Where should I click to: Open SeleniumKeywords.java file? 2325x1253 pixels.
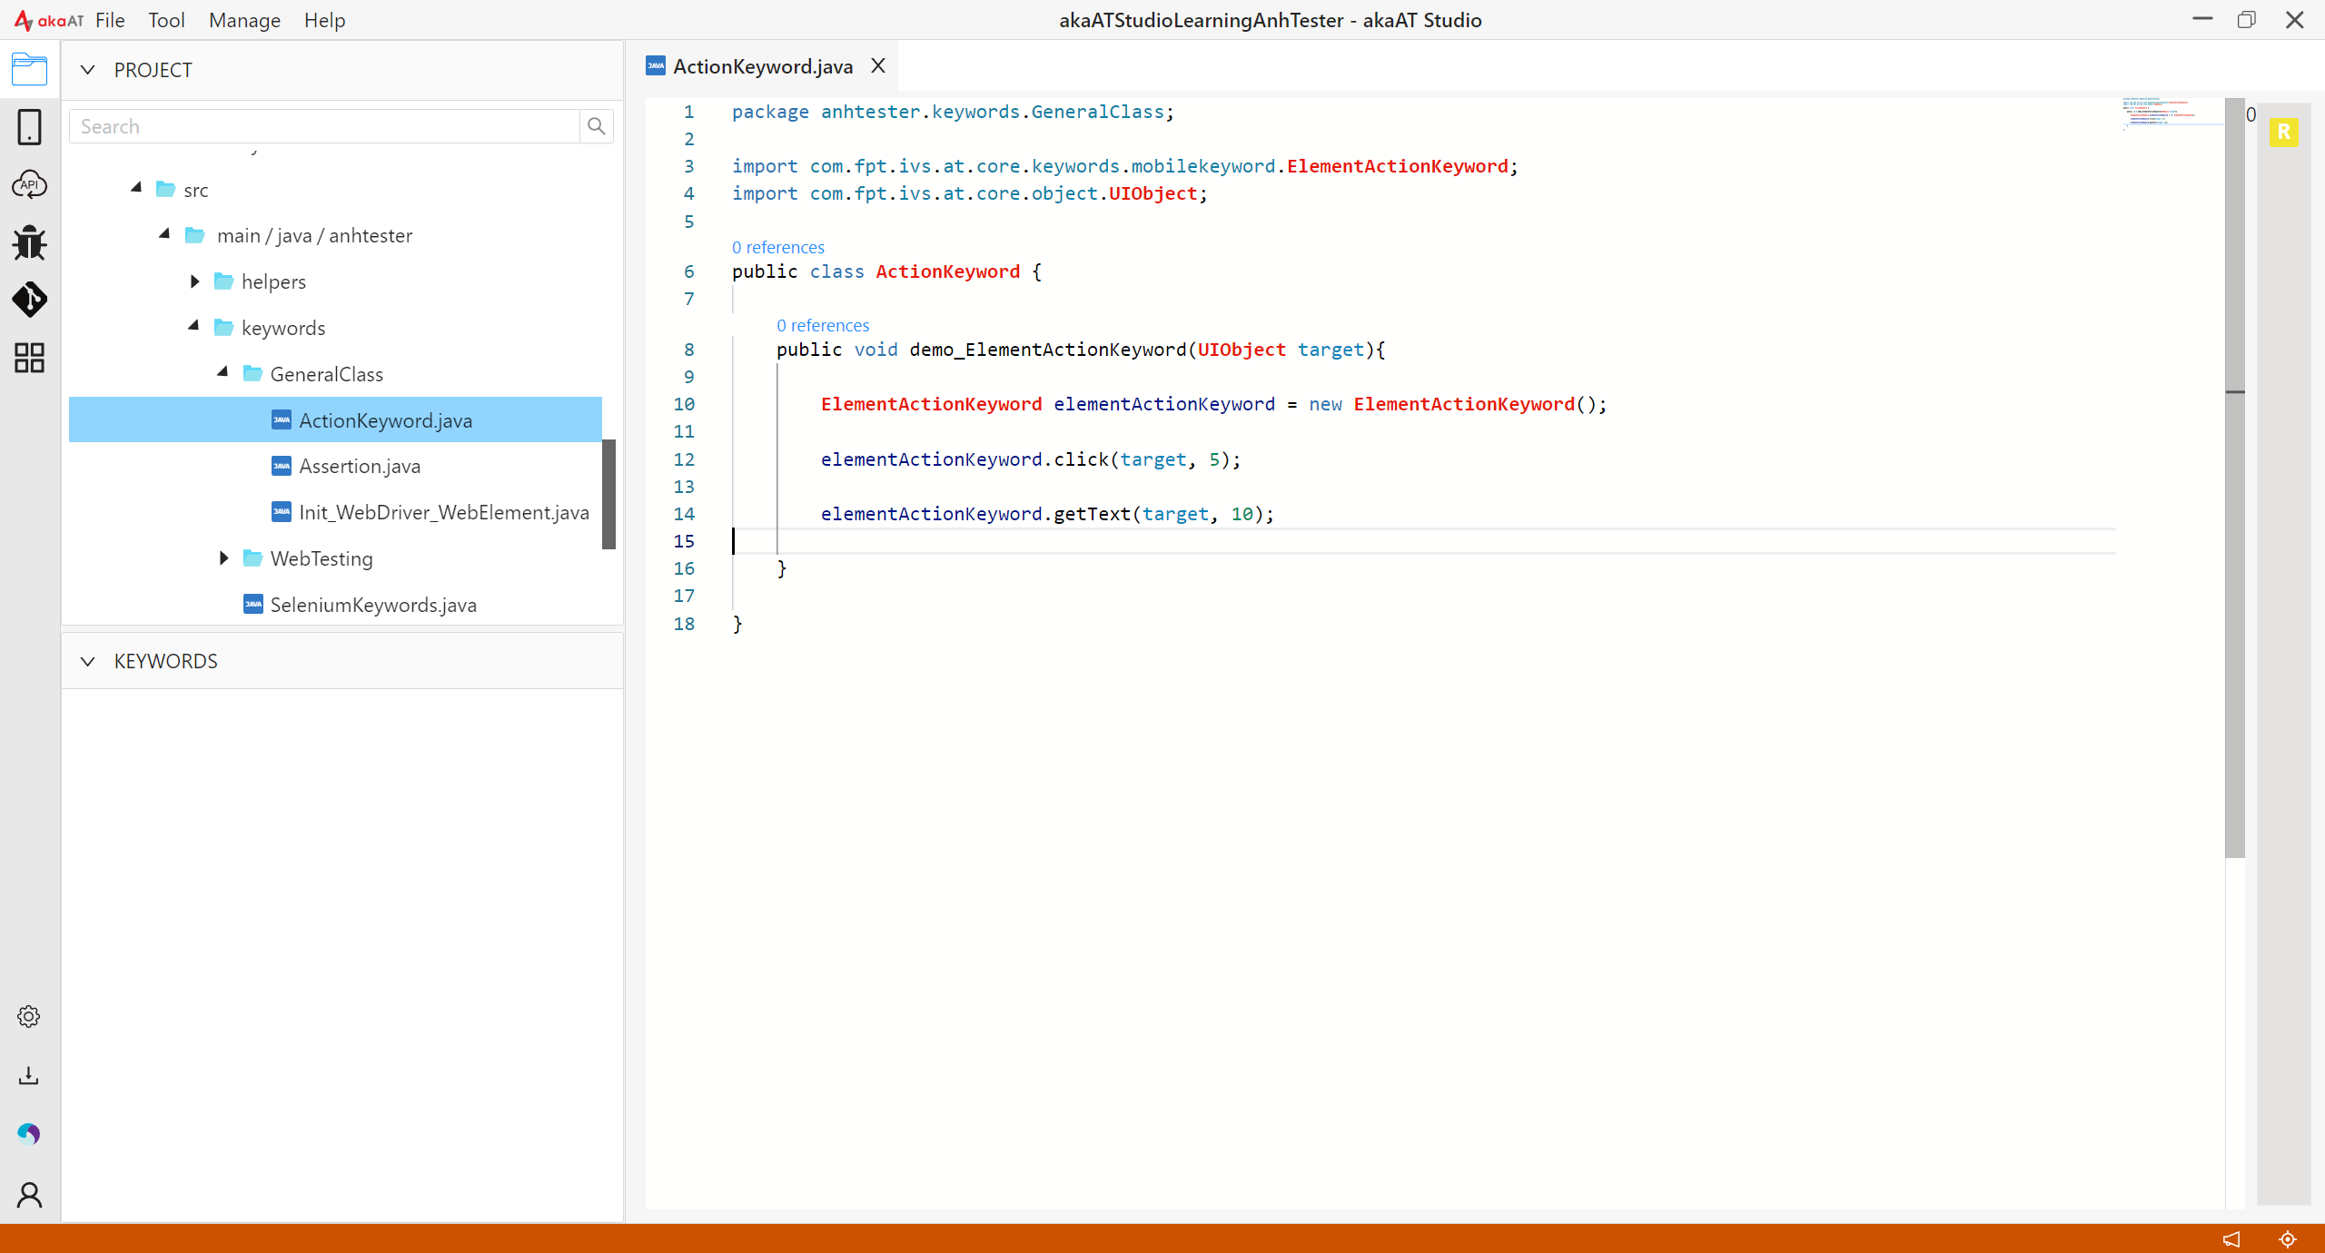coord(373,605)
